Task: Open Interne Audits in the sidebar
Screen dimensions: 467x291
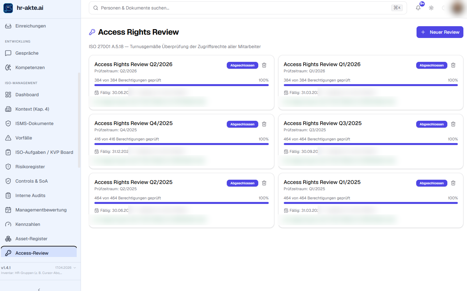Action: 39,195
